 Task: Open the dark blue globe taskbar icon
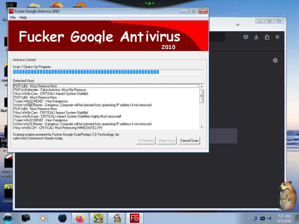point(62,218)
